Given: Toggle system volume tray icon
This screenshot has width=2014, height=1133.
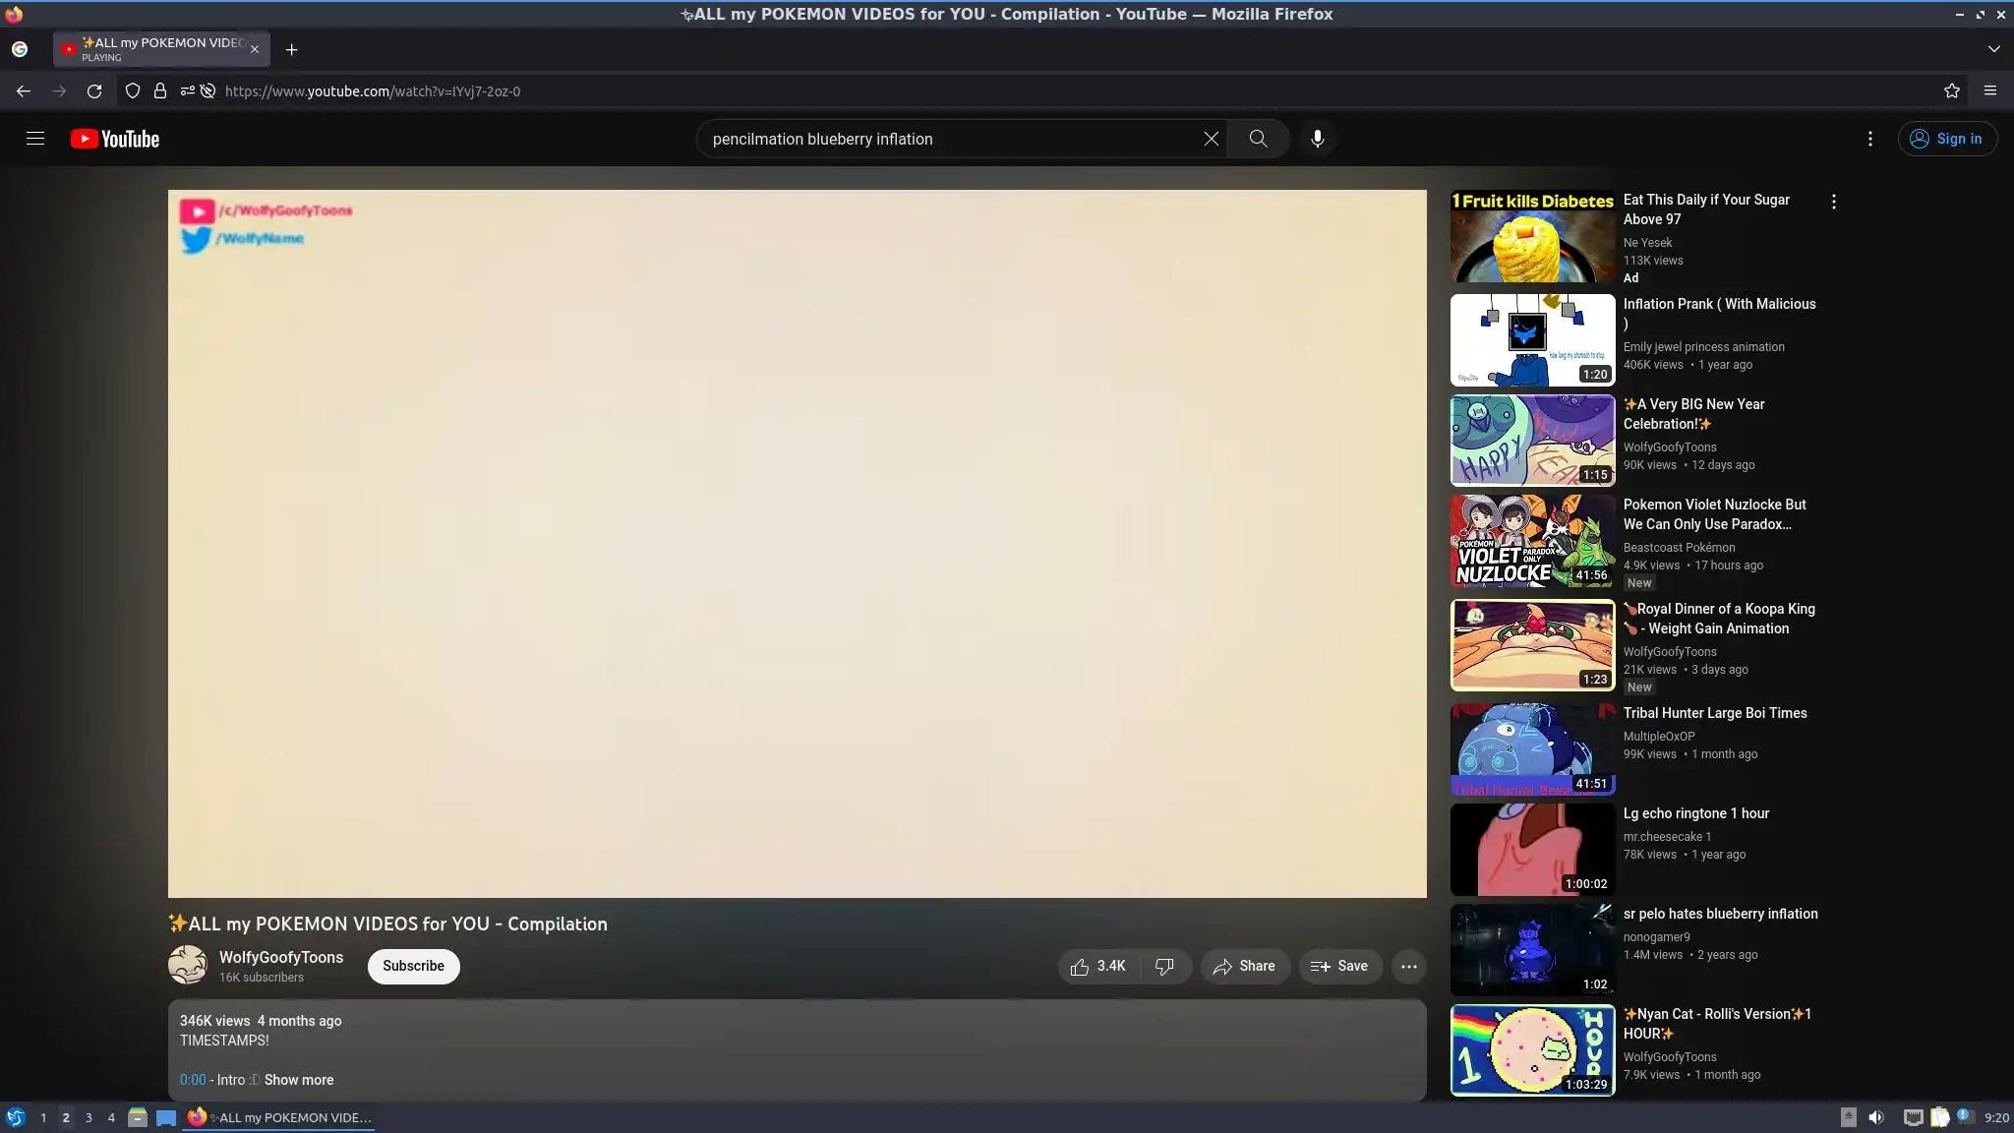Looking at the screenshot, I should pyautogui.click(x=1875, y=1117).
